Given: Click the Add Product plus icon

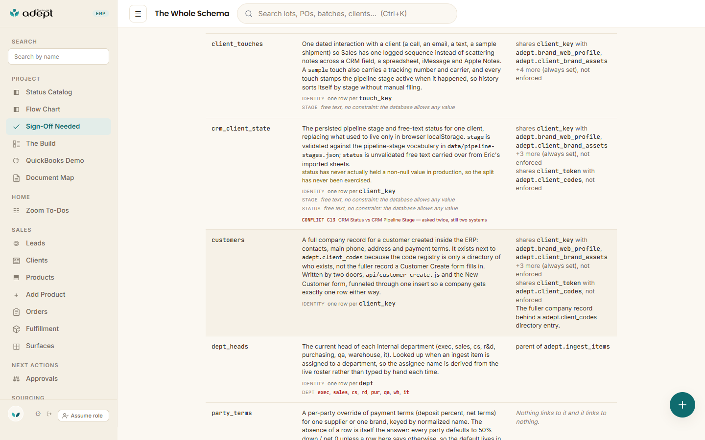Looking at the screenshot, I should [x=16, y=295].
